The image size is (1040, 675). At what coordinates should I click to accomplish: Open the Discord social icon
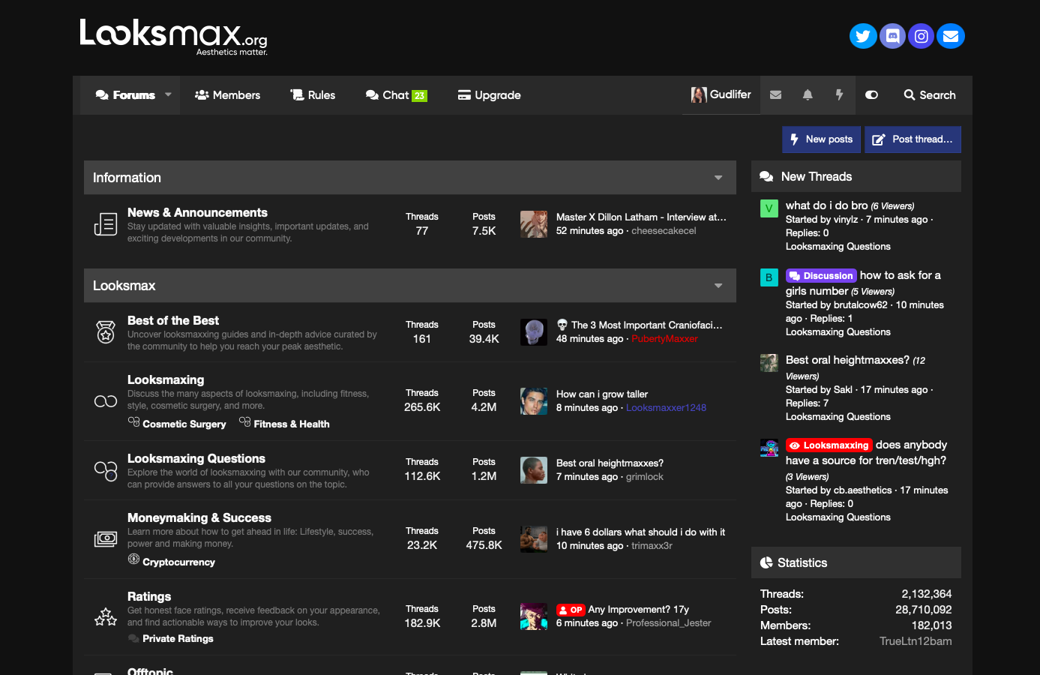coord(892,36)
